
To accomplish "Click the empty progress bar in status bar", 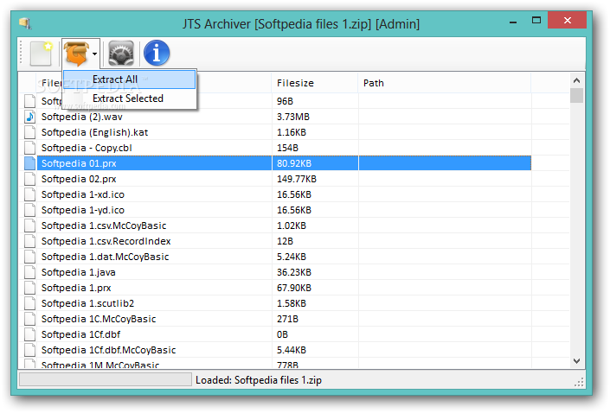I will 106,379.
